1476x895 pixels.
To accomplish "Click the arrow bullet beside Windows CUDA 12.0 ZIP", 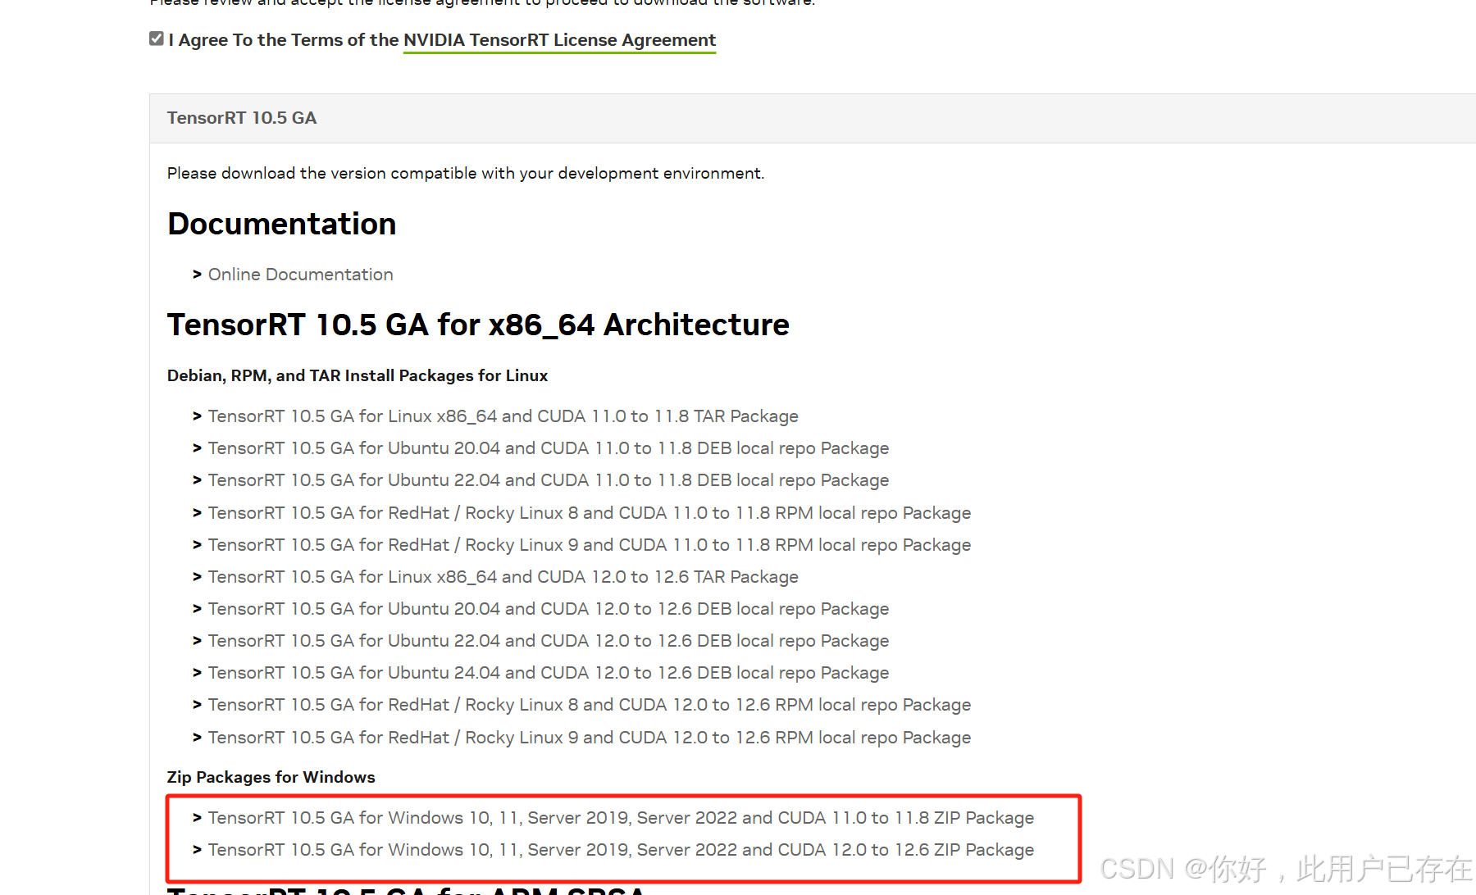I will pyautogui.click(x=197, y=850).
